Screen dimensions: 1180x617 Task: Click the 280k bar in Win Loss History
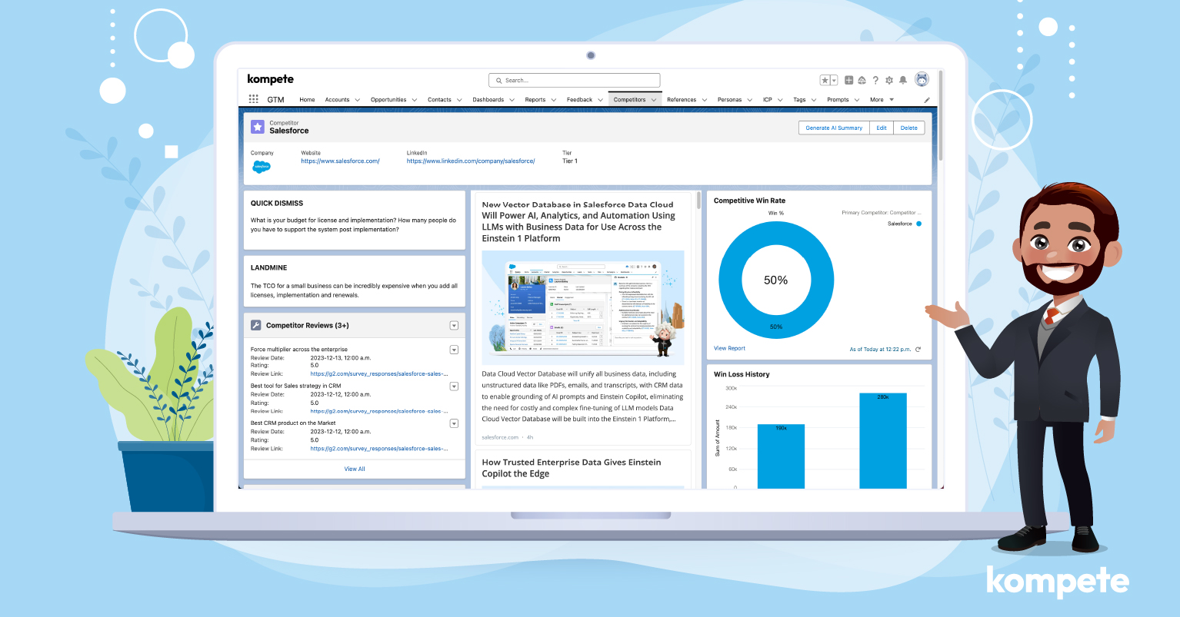click(x=883, y=440)
